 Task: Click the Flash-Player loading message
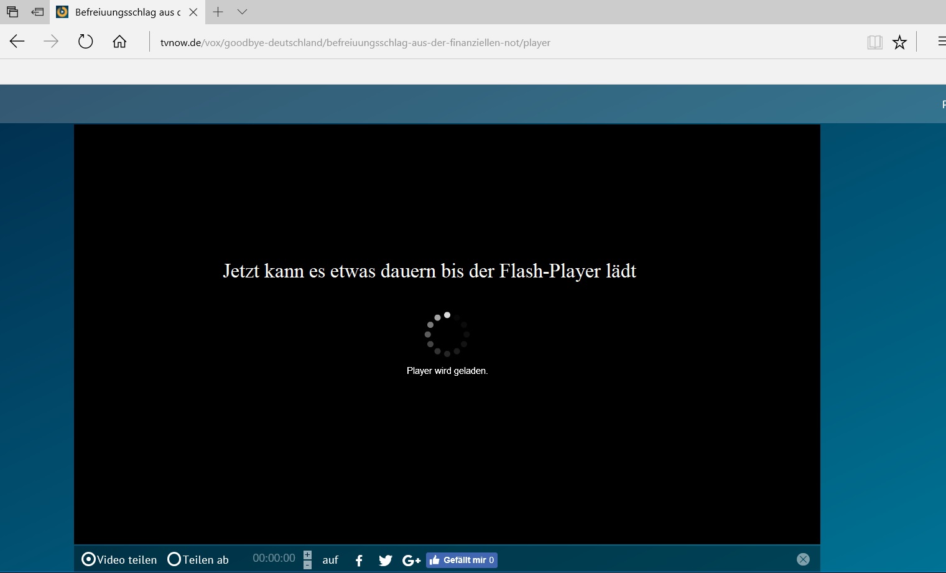430,271
